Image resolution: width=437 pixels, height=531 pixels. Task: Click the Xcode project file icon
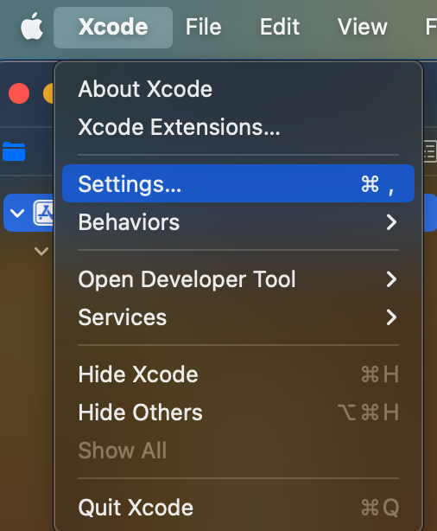point(43,213)
